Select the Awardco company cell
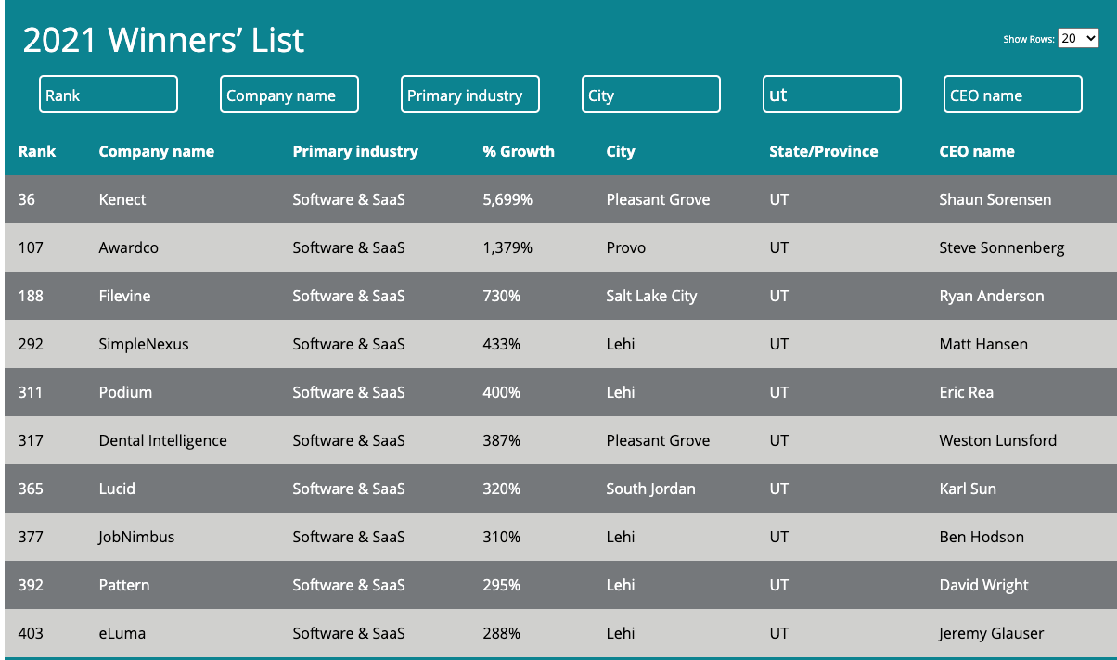Screen dimensions: 1117x660 point(129,247)
